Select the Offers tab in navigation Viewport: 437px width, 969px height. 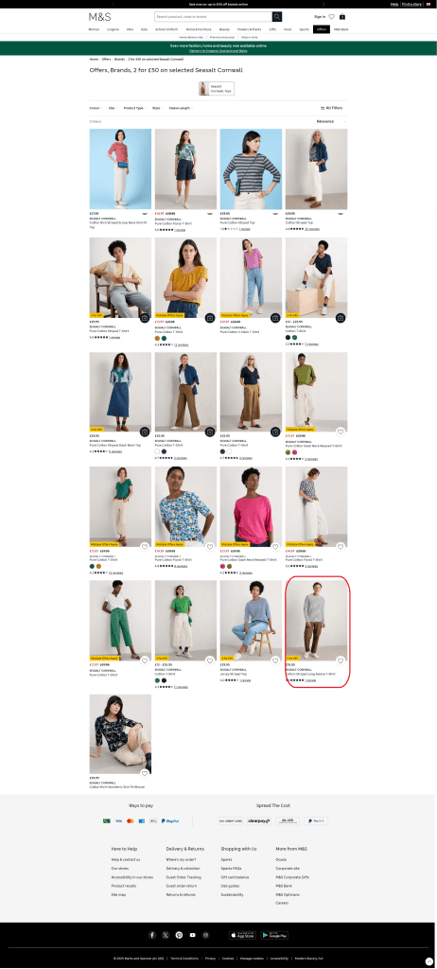click(x=322, y=29)
